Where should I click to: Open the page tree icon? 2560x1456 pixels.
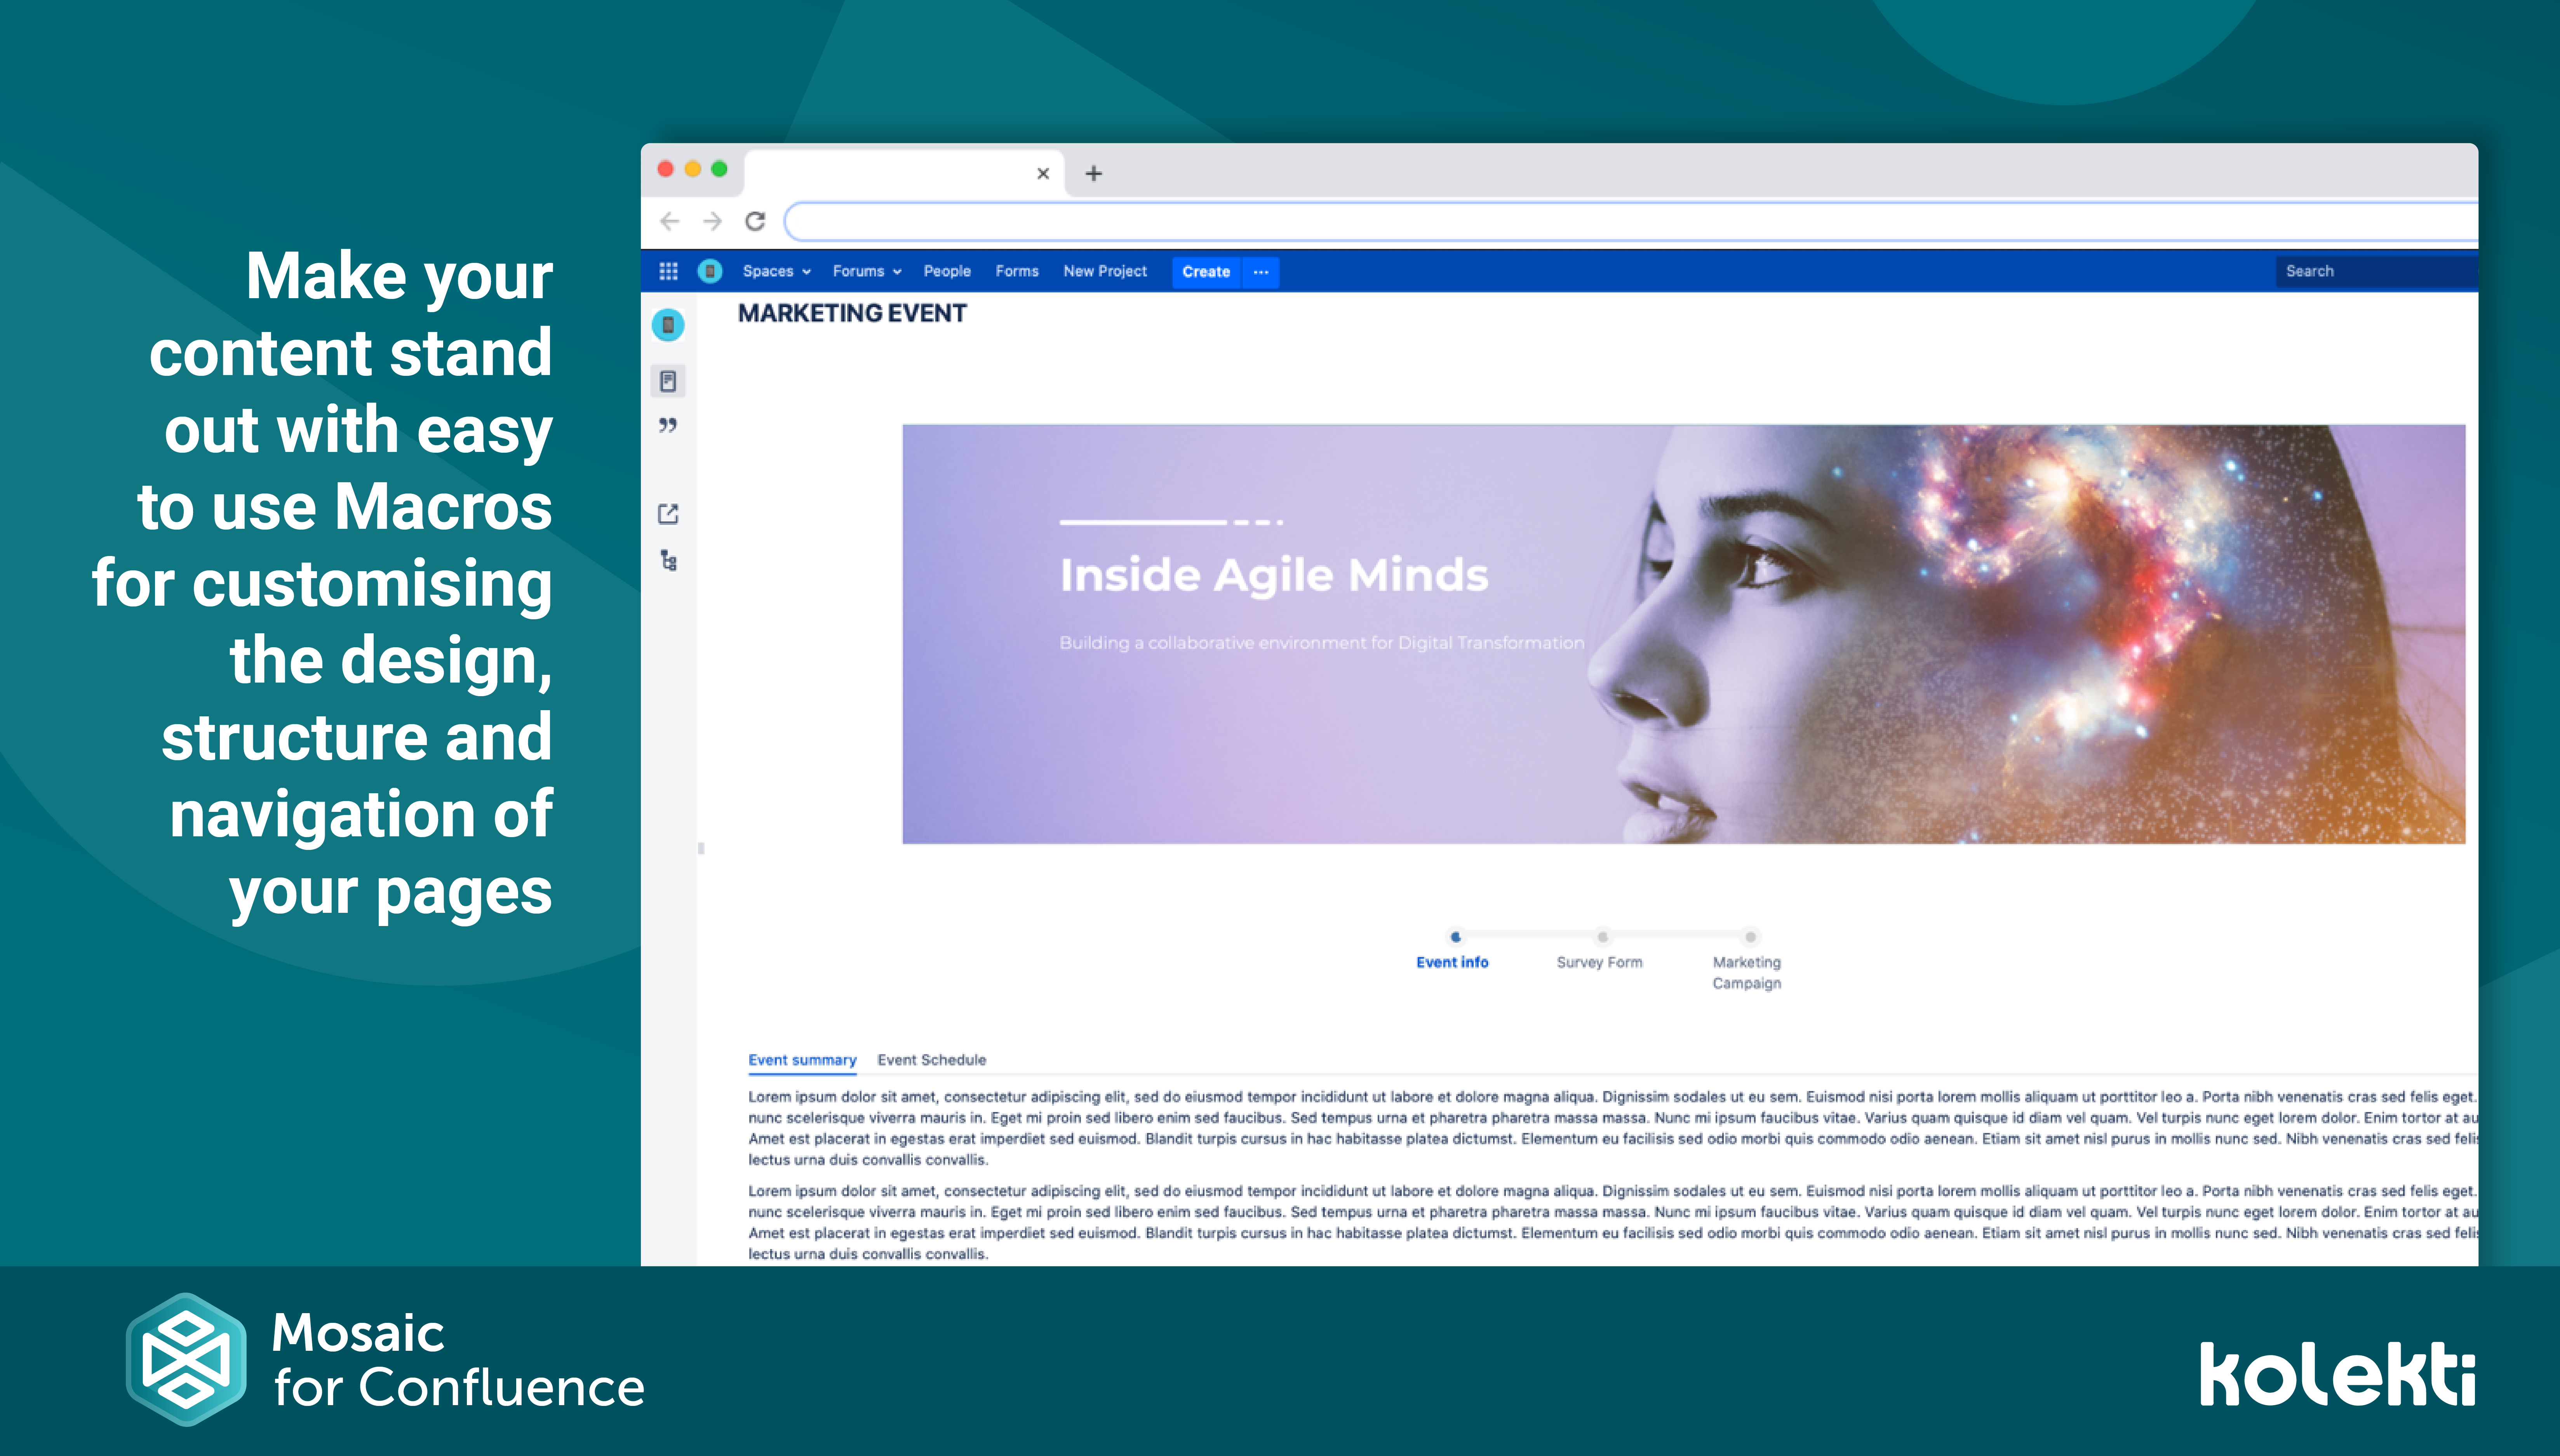[x=668, y=560]
